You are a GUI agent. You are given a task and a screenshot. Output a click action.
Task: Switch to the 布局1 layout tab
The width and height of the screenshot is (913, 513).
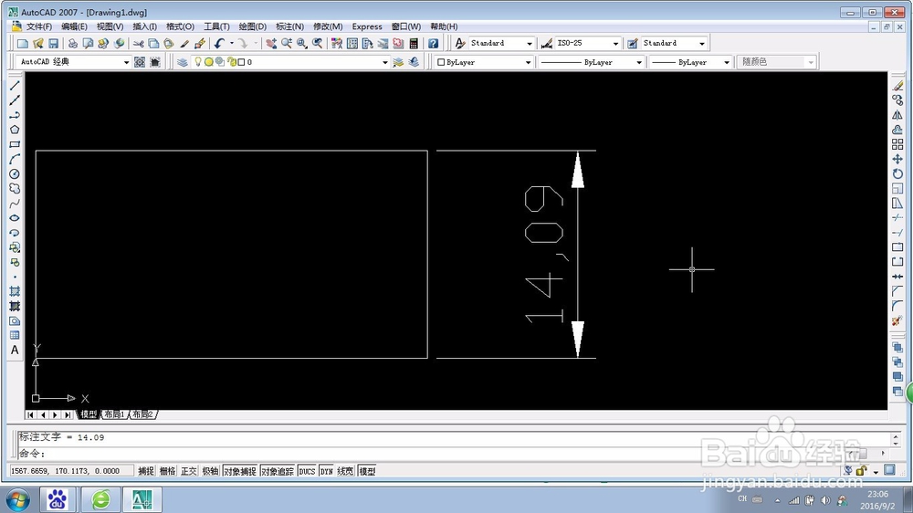pyautogui.click(x=114, y=414)
